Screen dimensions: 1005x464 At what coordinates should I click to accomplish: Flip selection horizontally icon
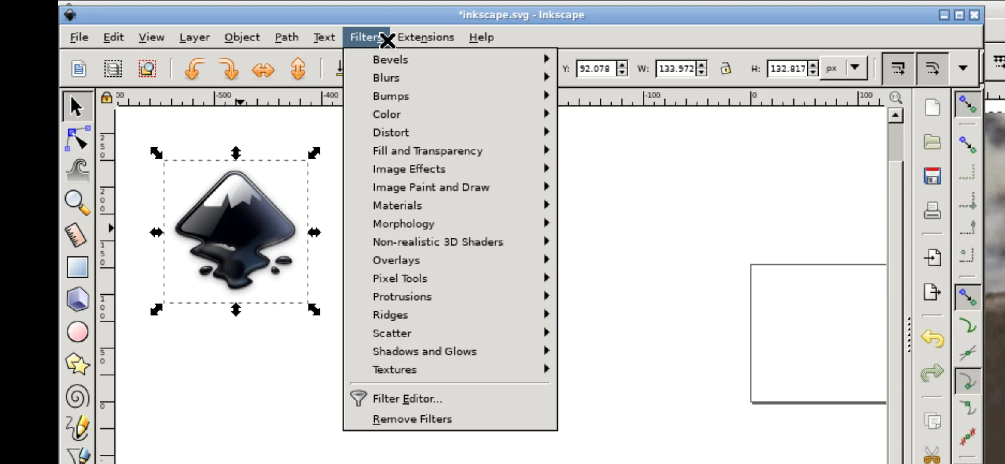point(263,69)
